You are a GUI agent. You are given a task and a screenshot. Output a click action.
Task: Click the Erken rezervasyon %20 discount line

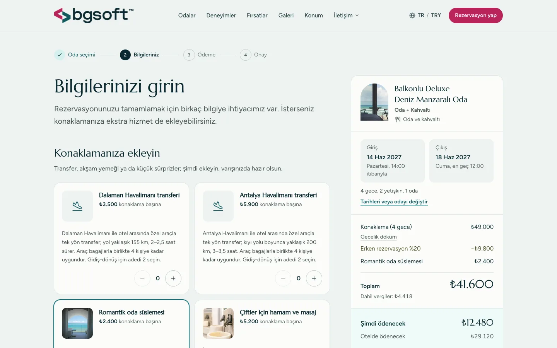(x=427, y=249)
